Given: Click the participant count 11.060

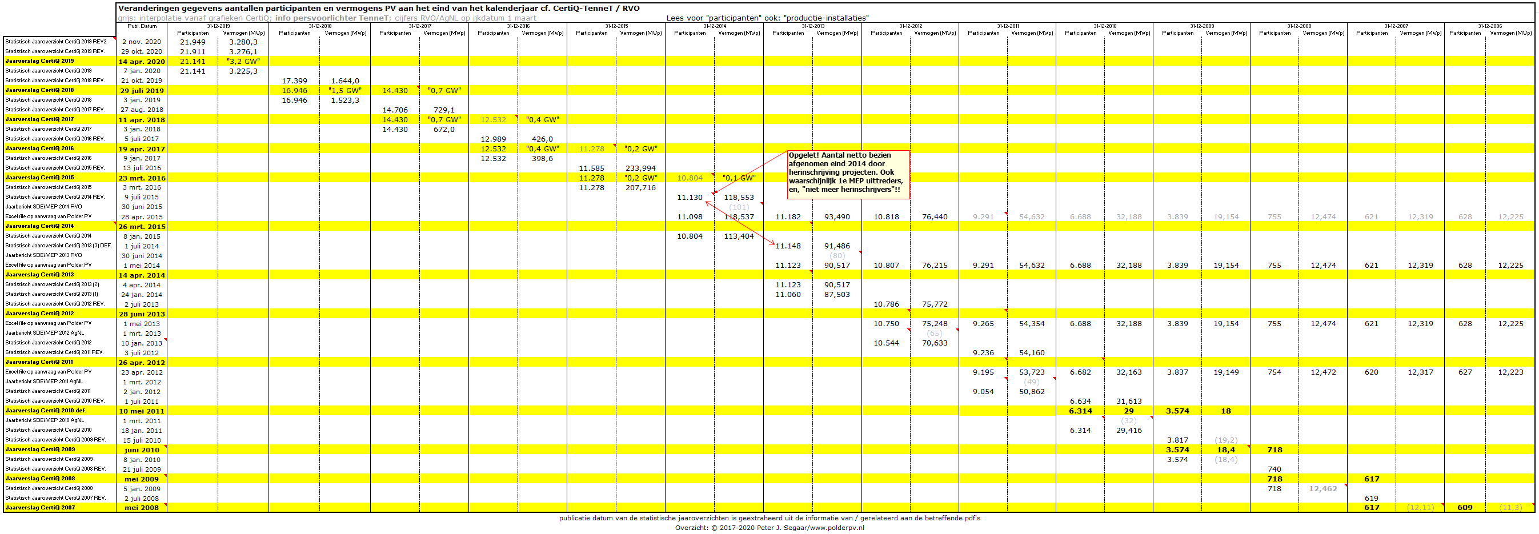Looking at the screenshot, I should click(x=788, y=295).
